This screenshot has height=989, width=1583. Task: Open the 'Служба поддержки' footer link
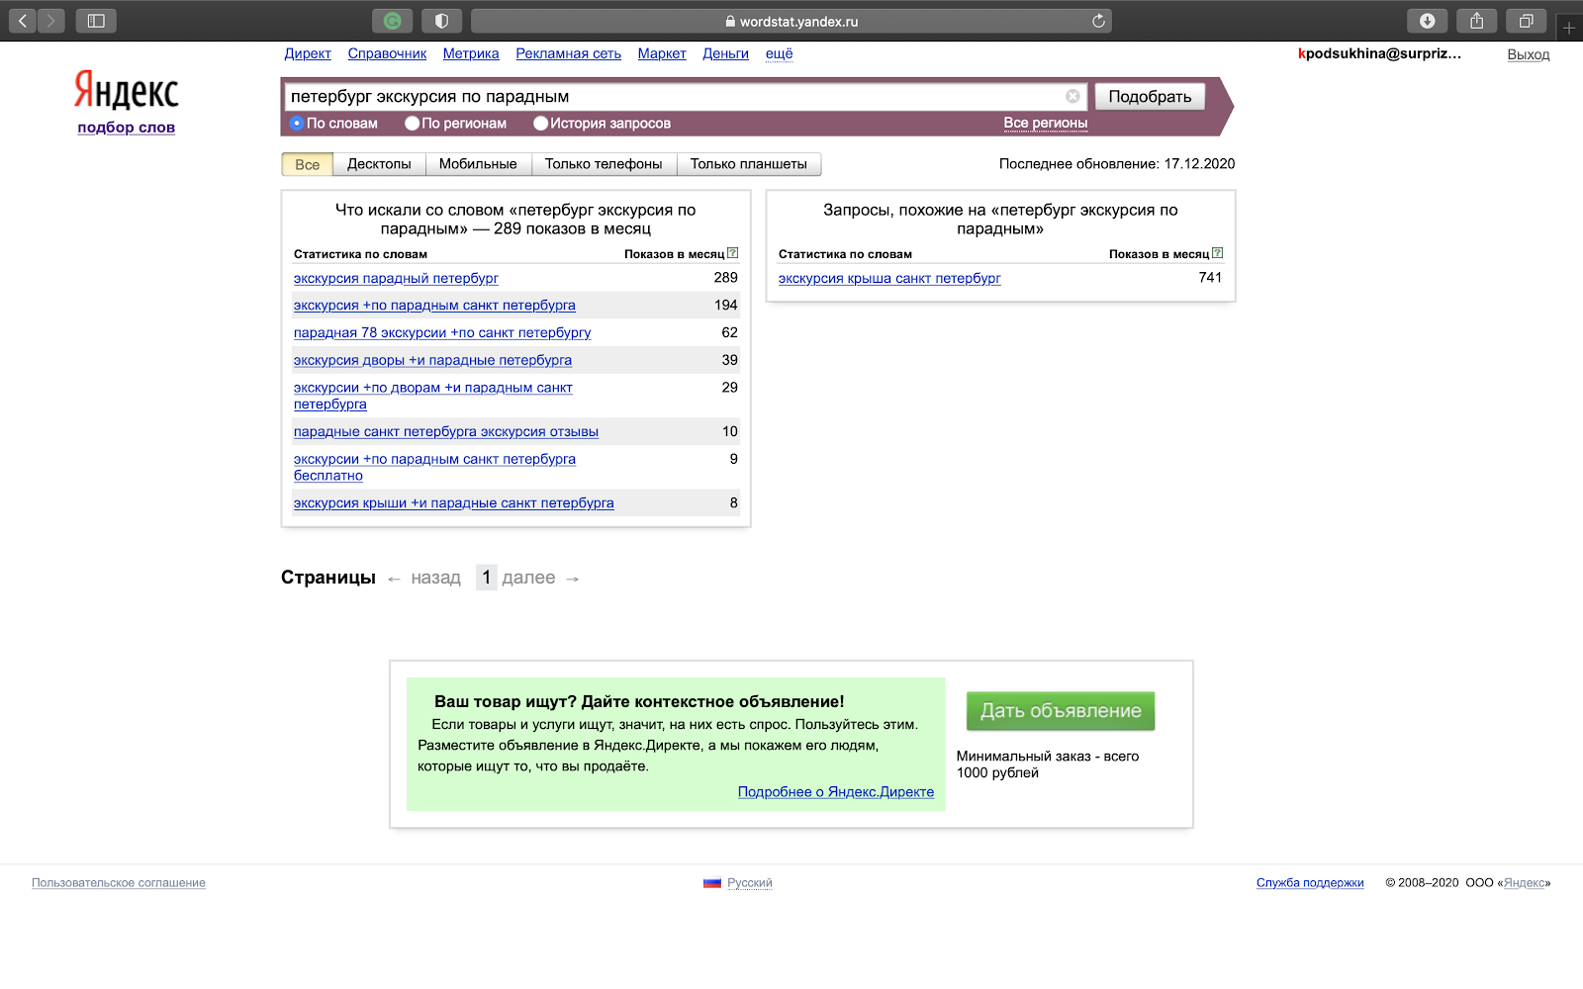pyautogui.click(x=1310, y=883)
